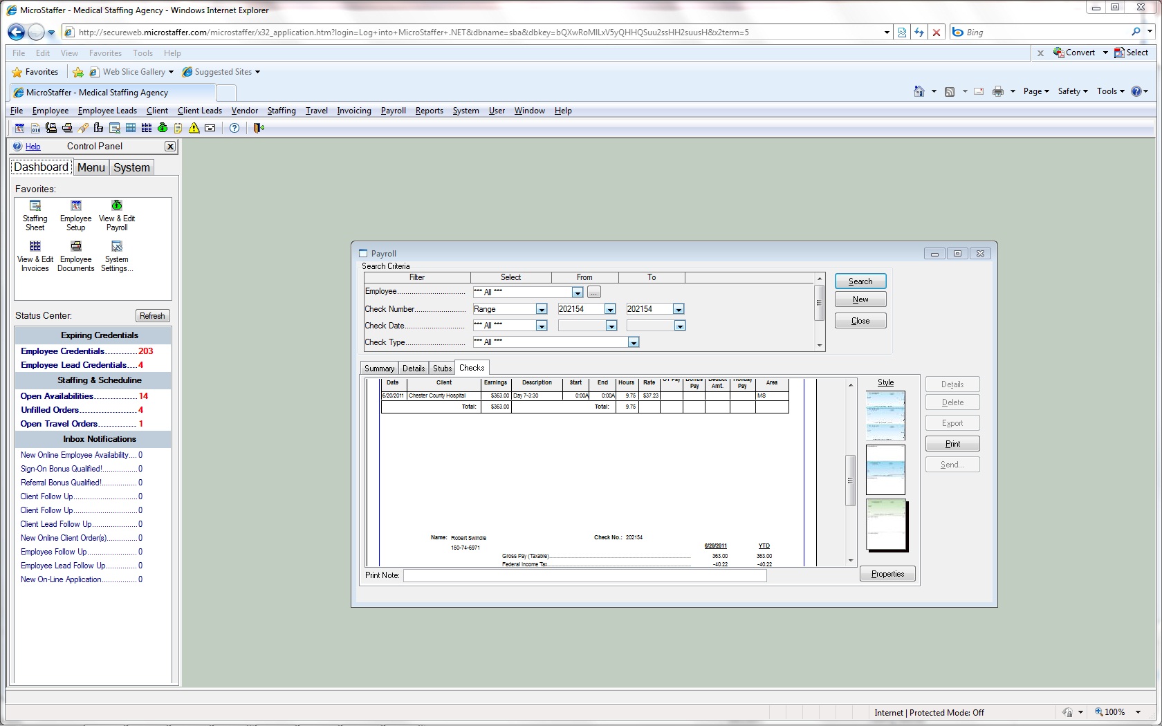Click into the Print Note field
This screenshot has width=1162, height=726.
pyautogui.click(x=584, y=575)
